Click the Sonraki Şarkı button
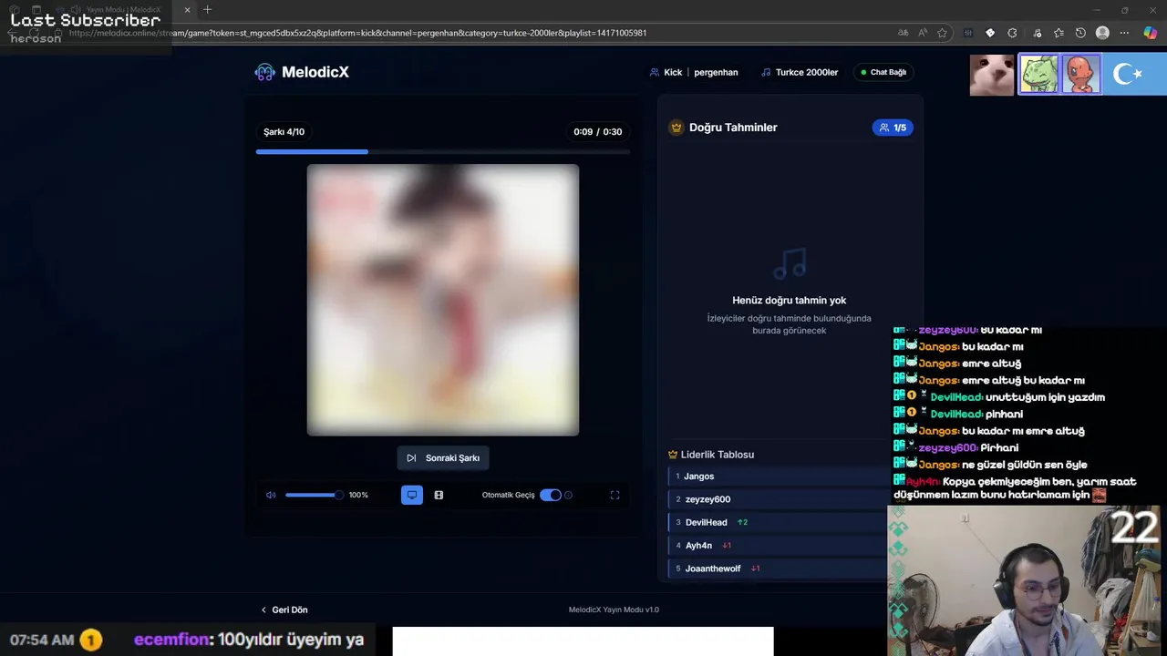 (443, 457)
